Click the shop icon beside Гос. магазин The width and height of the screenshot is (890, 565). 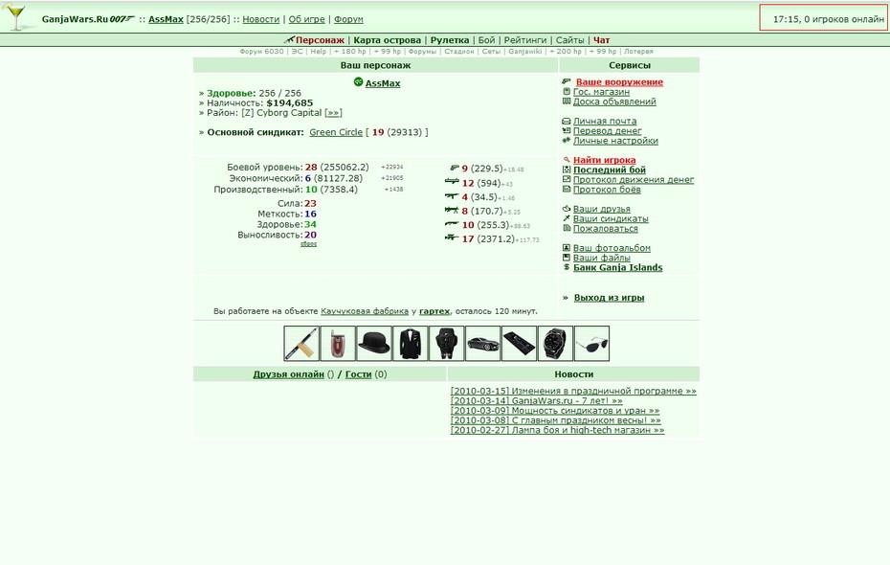pos(566,91)
